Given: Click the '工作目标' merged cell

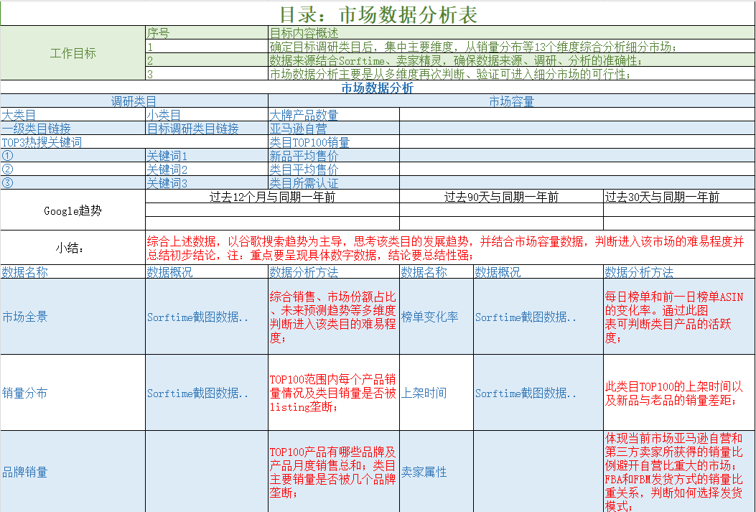Looking at the screenshot, I should pos(73,53).
